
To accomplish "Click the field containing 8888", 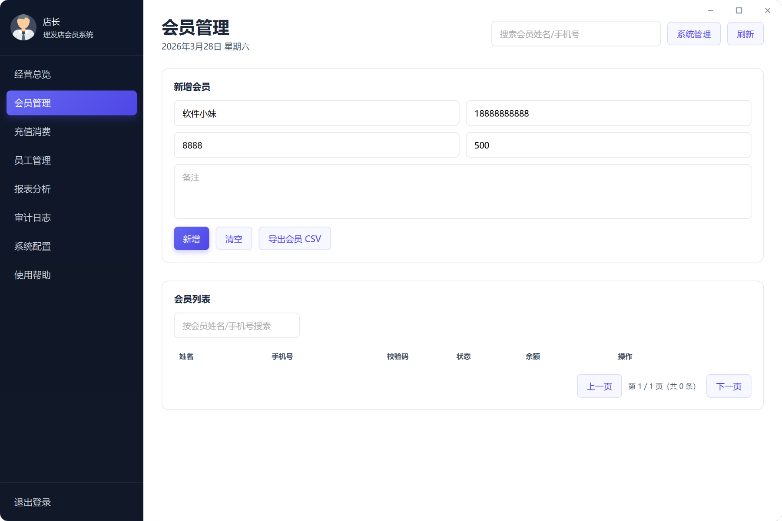I will point(316,145).
